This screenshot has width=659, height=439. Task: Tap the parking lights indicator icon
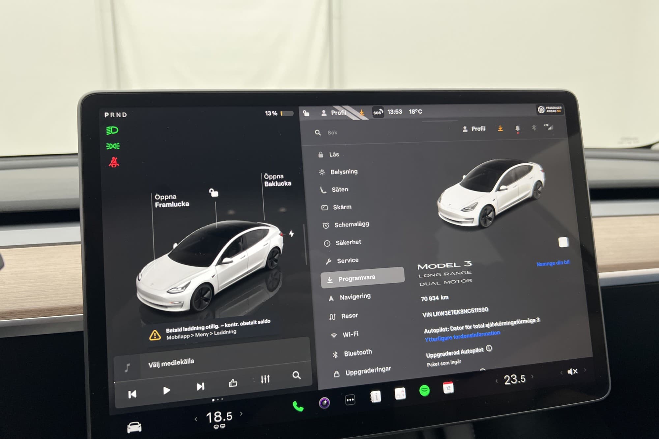pyautogui.click(x=113, y=146)
